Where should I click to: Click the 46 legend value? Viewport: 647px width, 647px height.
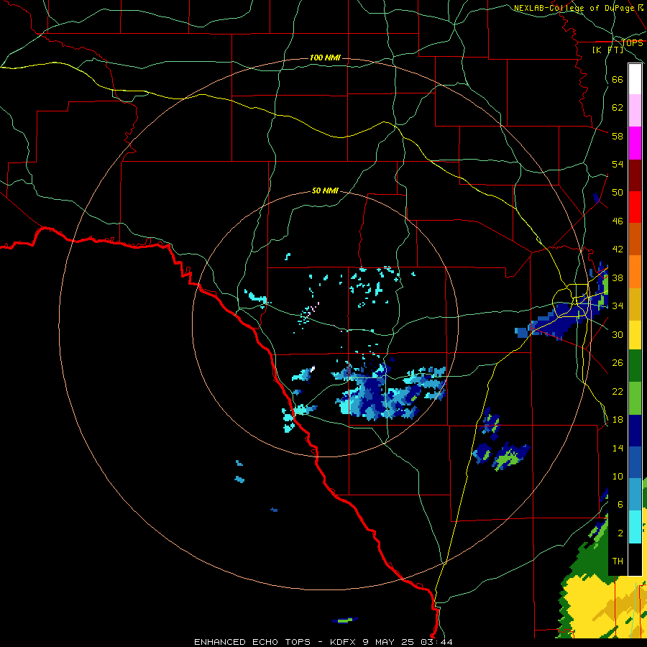click(618, 221)
